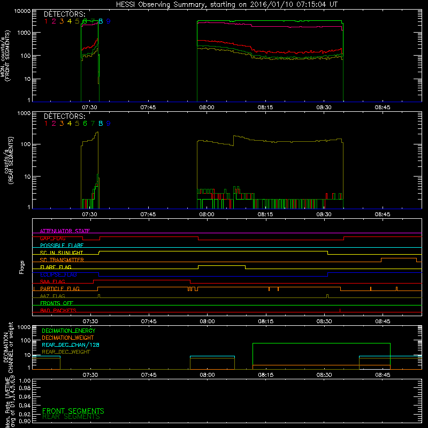Pick detector 3 label in rear segments legend
The image size is (428, 428).
coord(62,124)
